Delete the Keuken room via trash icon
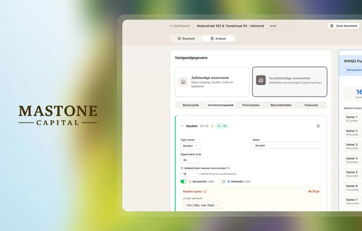The height and width of the screenshot is (231, 362). (318, 126)
